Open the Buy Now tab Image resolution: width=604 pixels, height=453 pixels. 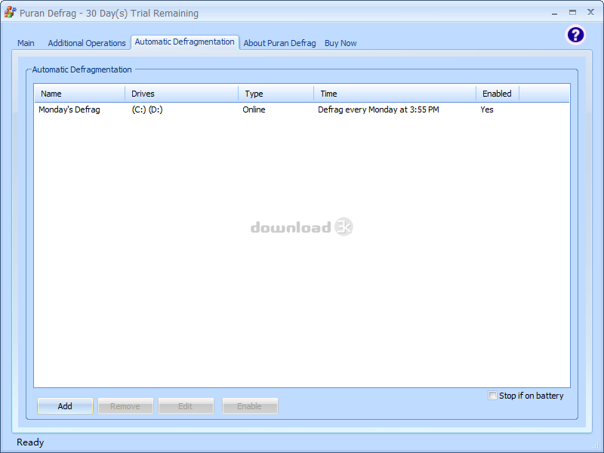point(341,43)
